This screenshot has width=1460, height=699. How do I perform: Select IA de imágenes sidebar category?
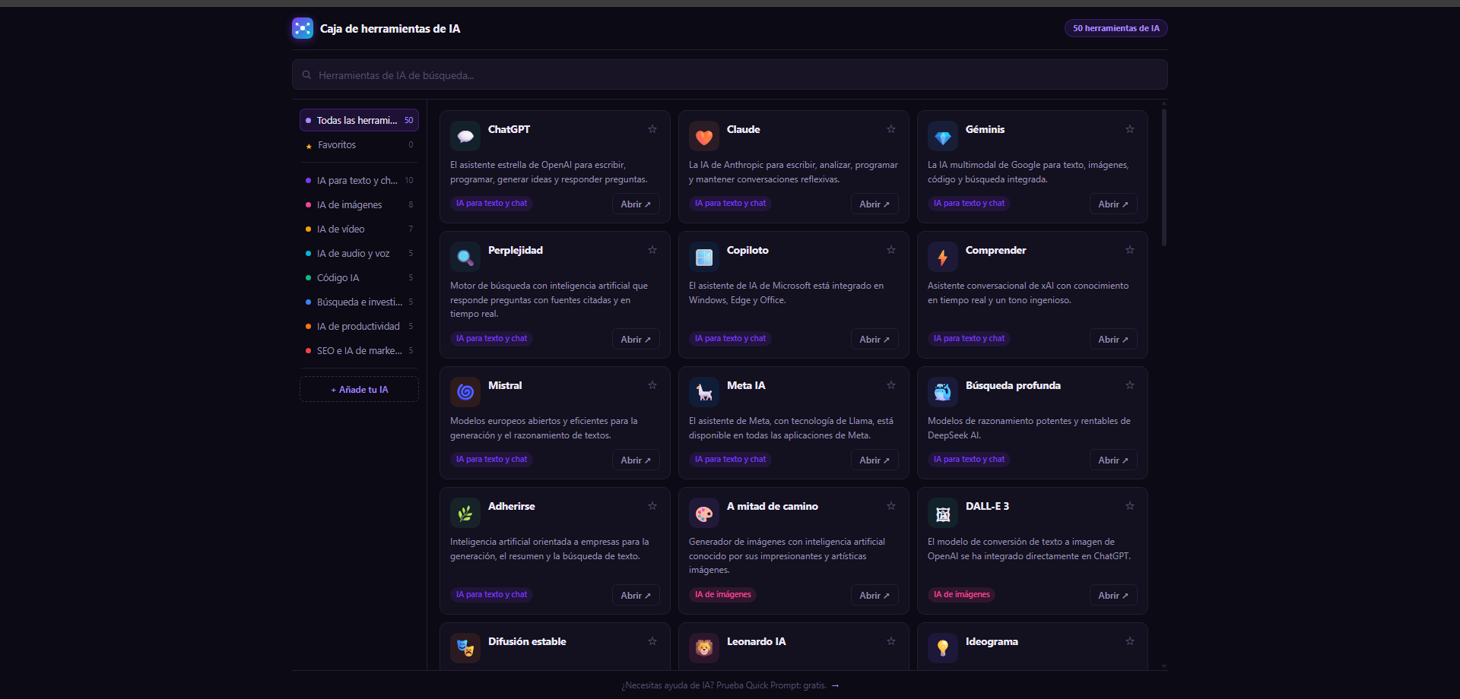[359, 204]
